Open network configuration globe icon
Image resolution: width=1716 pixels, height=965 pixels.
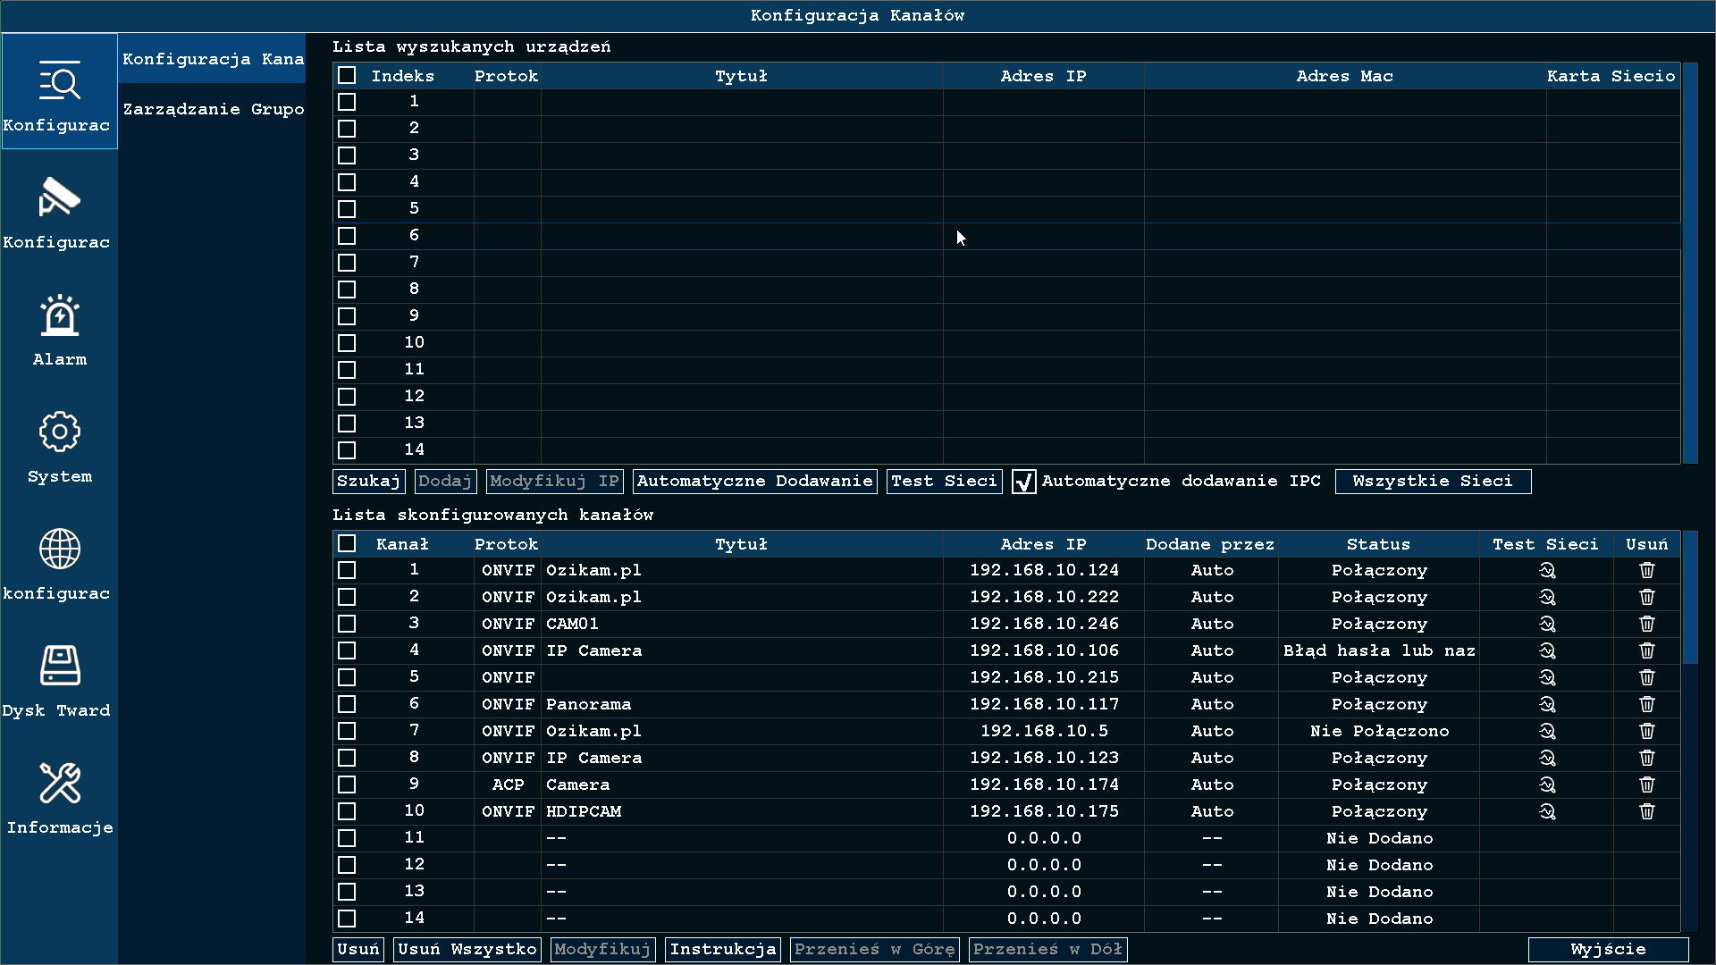coord(59,549)
